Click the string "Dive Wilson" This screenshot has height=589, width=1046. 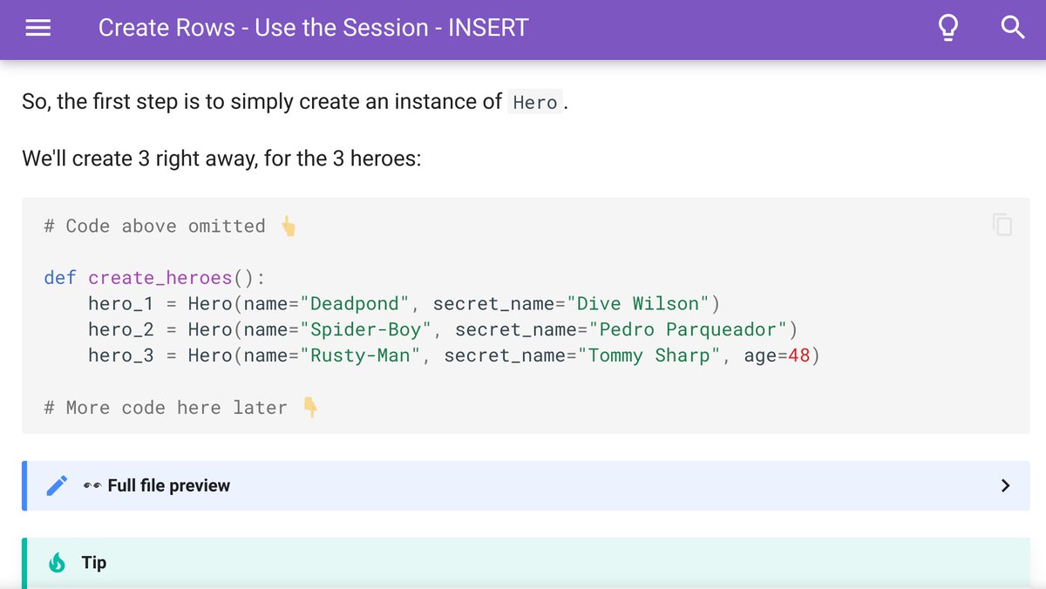[x=638, y=303]
